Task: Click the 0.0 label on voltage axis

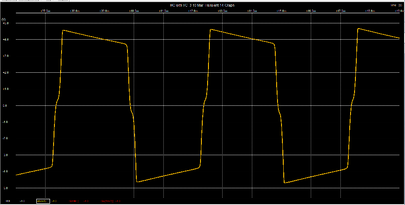Action: 6,106
